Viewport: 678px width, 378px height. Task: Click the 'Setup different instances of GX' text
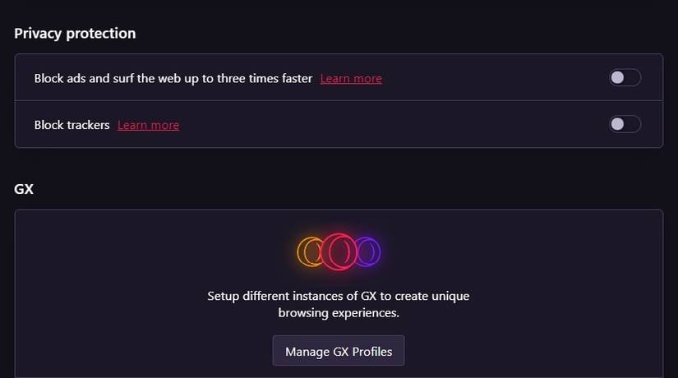pyautogui.click(x=338, y=296)
